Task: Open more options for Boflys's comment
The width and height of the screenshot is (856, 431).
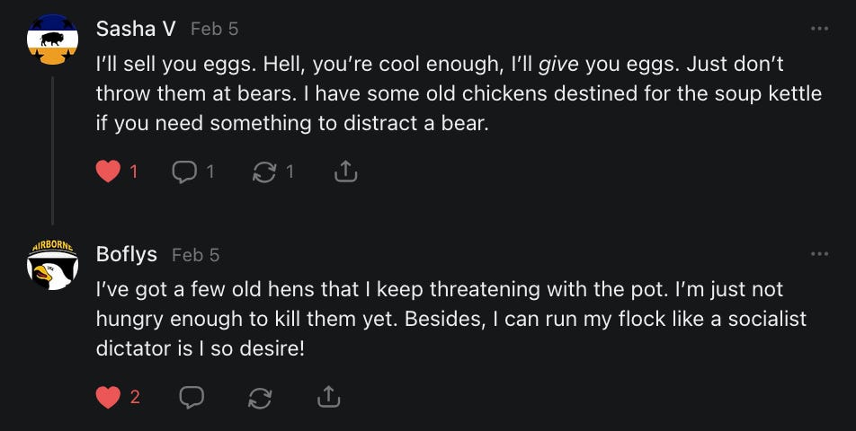Action: (818, 254)
